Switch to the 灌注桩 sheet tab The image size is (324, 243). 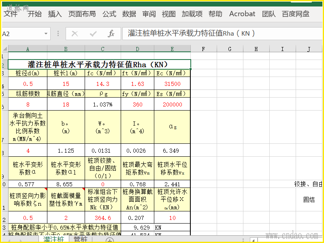(x=54, y=239)
